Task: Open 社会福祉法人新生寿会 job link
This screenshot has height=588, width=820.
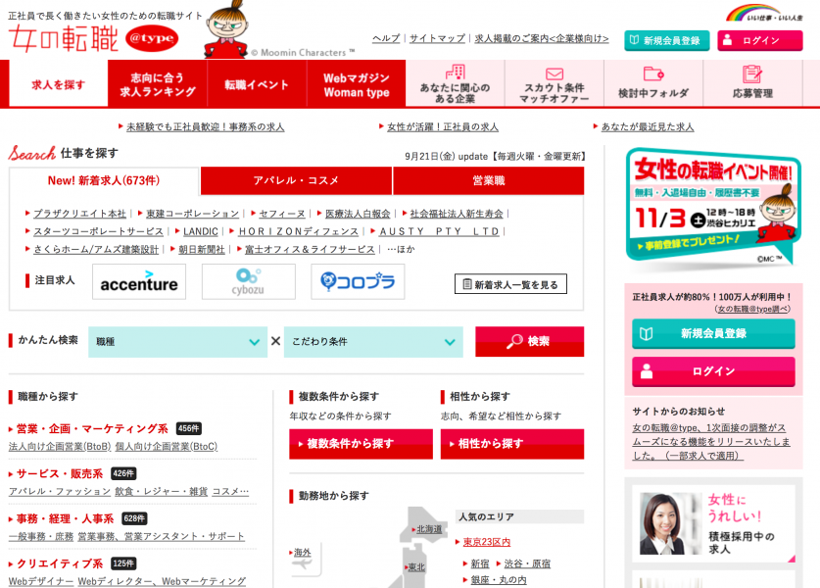Action: click(x=457, y=214)
